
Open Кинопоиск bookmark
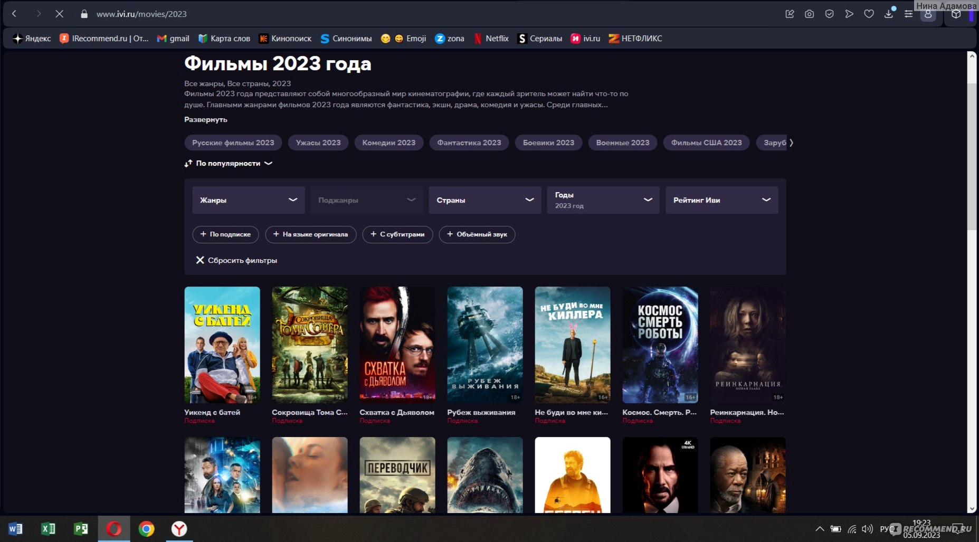pyautogui.click(x=285, y=39)
